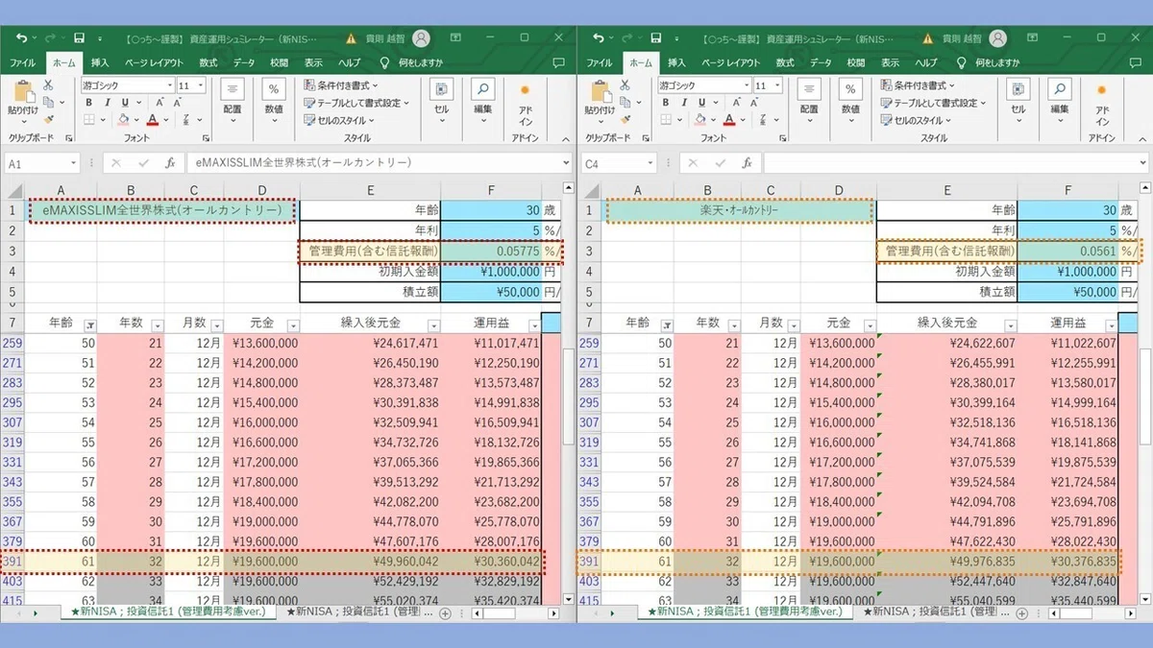Open font name dropdown in left window
Viewport: 1153px width, 648px height.
point(168,85)
